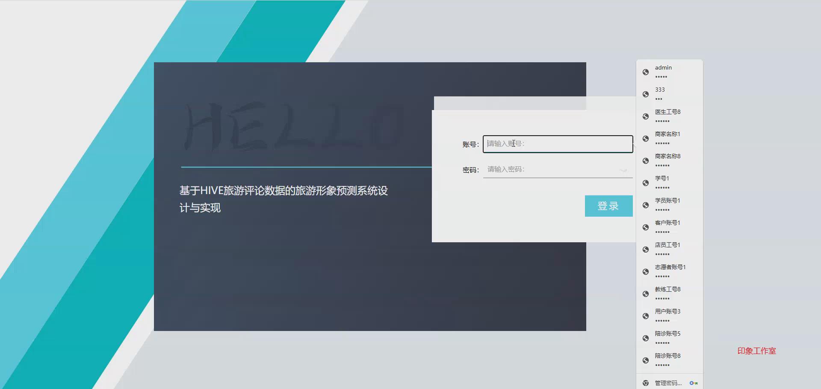Click the key icon beside 管理密码
The height and width of the screenshot is (389, 821).
pyautogui.click(x=694, y=383)
